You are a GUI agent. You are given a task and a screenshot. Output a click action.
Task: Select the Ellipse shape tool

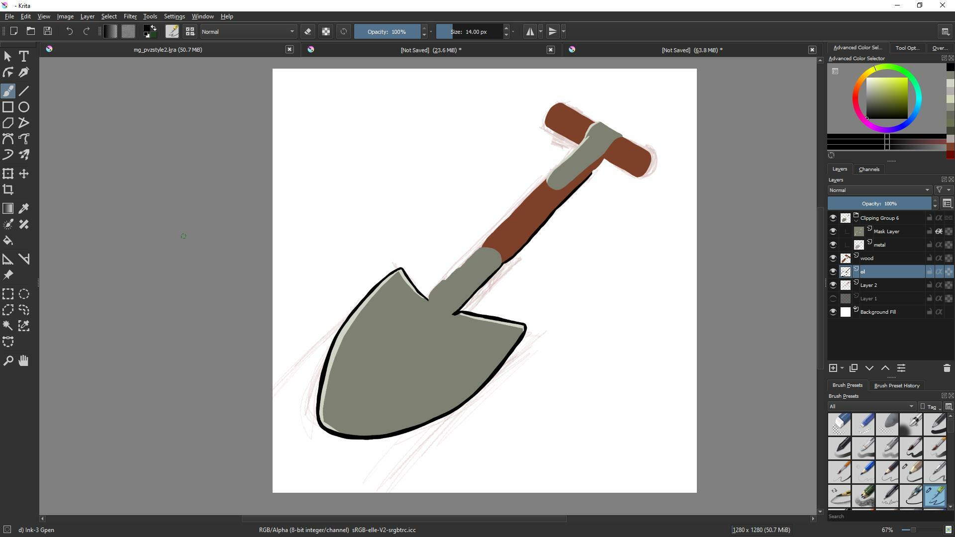pyautogui.click(x=24, y=107)
